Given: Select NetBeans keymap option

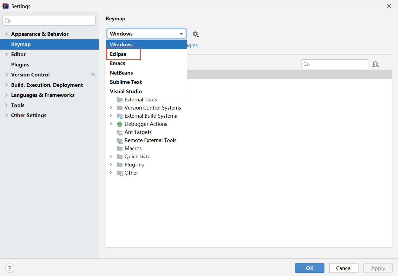Looking at the screenshot, I should tap(146, 73).
